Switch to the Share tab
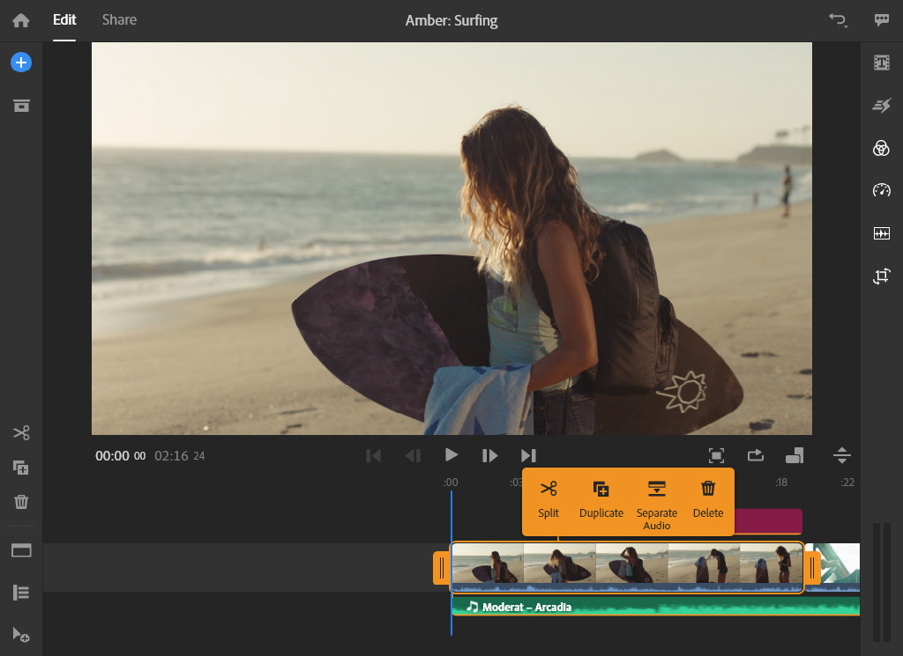Viewport: 903px width, 656px height. pos(119,19)
